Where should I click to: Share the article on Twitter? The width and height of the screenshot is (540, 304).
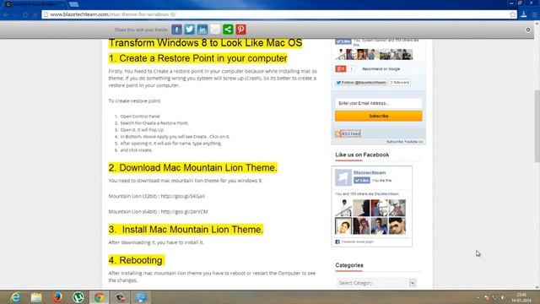189,30
